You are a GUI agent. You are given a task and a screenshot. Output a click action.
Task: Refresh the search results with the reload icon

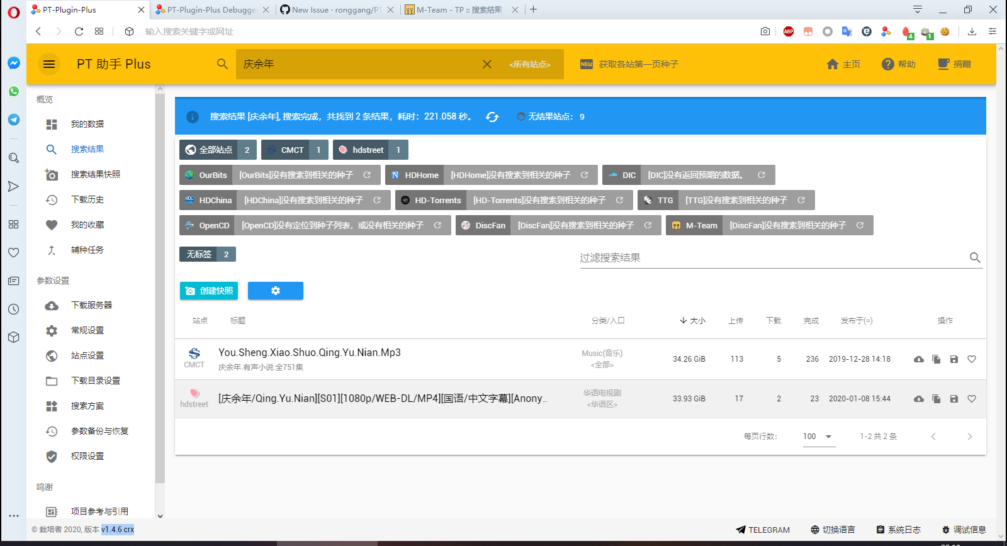click(492, 116)
